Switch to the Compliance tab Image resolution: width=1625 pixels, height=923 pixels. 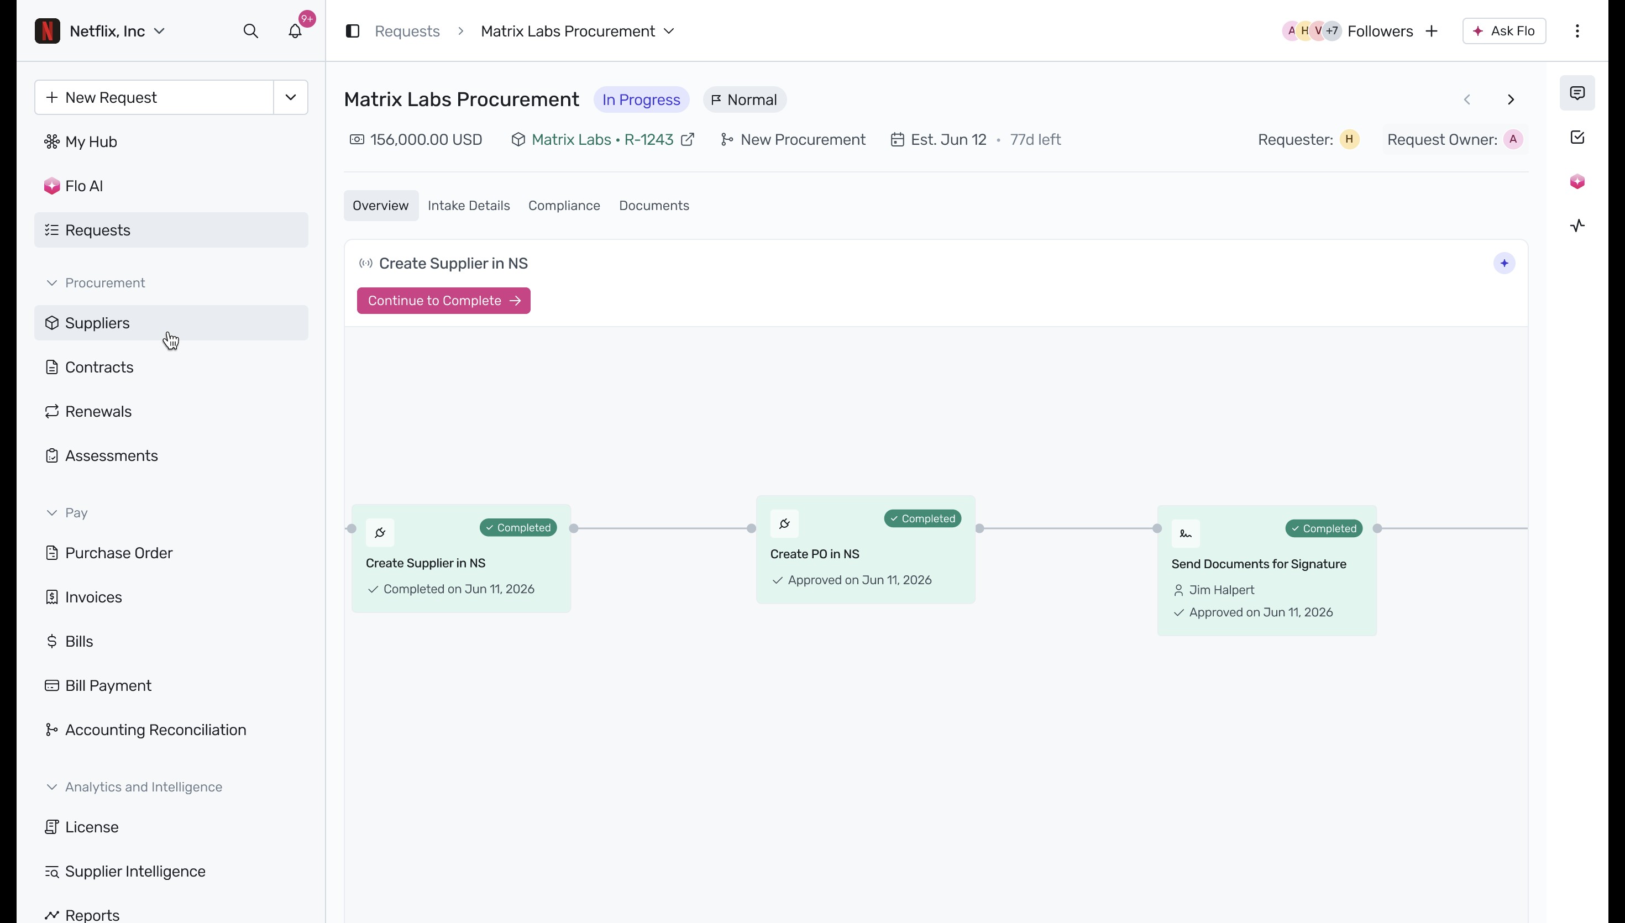coord(564,206)
